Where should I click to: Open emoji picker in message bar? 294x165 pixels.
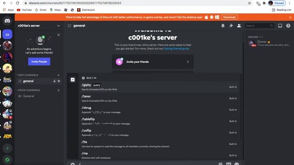237,164
